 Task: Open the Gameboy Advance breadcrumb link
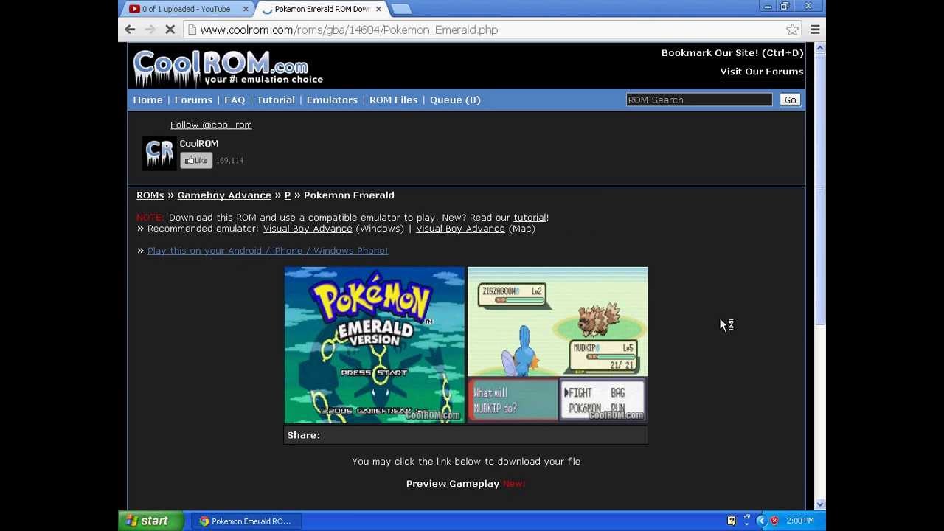coord(224,195)
